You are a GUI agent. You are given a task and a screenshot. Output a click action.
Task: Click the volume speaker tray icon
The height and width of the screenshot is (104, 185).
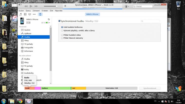(172, 101)
